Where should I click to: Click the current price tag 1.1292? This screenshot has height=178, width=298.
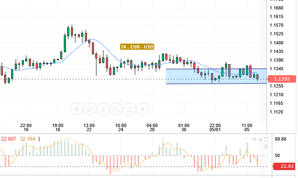point(282,79)
